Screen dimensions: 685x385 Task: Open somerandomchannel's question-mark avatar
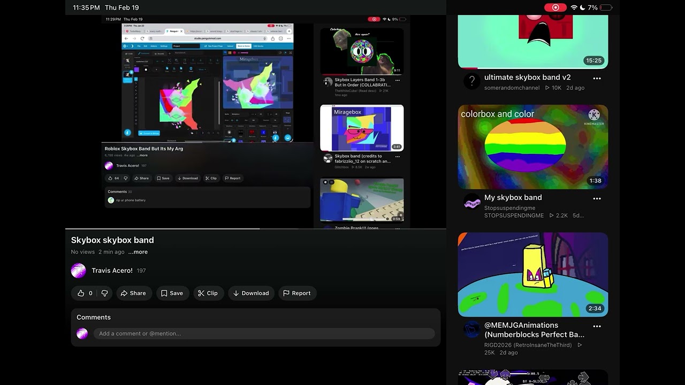click(x=471, y=81)
